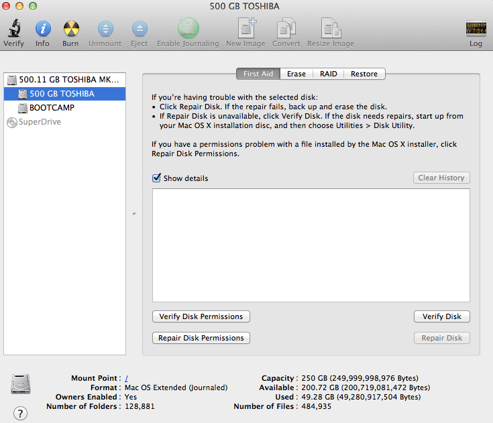Click the Repair Disk button
Image resolution: width=493 pixels, height=423 pixels.
coord(442,338)
